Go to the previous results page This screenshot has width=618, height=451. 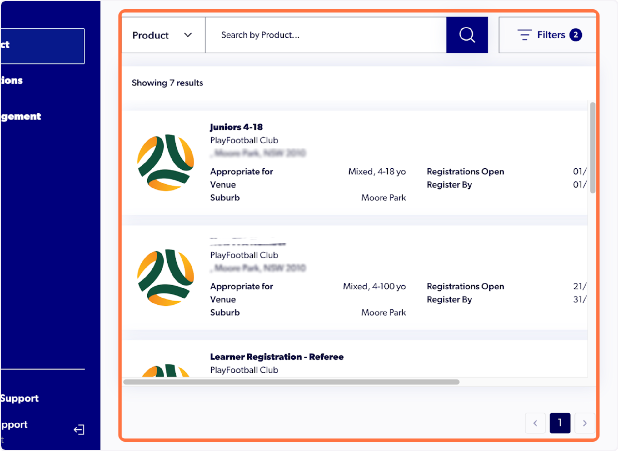[535, 423]
